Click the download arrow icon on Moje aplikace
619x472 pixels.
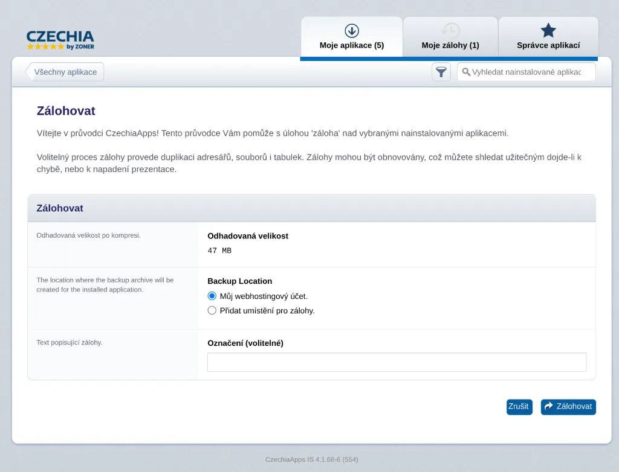click(351, 31)
